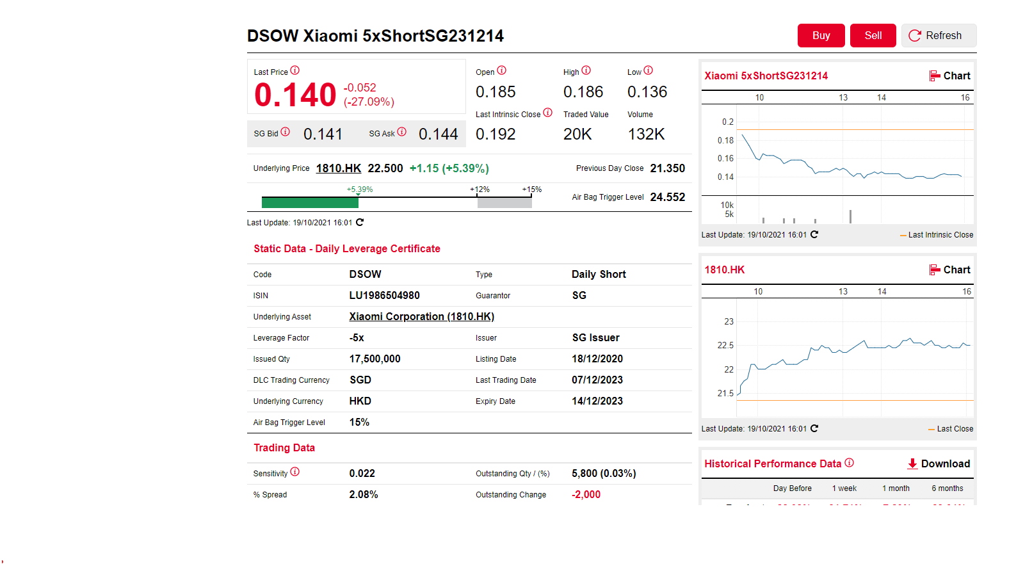Click the Air Bag Trigger Level value 24.552
This screenshot has height=564, width=1016.
[x=668, y=197]
